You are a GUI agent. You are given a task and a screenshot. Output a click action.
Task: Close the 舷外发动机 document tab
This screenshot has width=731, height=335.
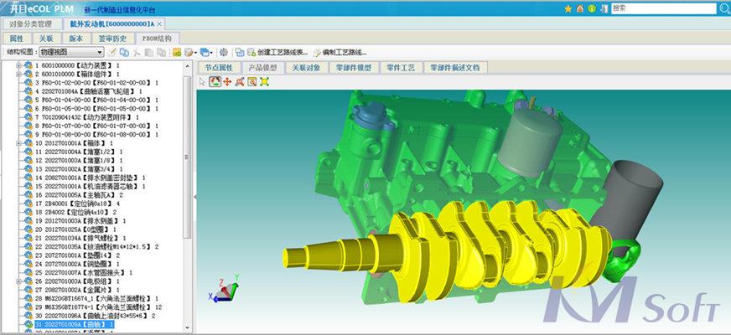coord(160,24)
